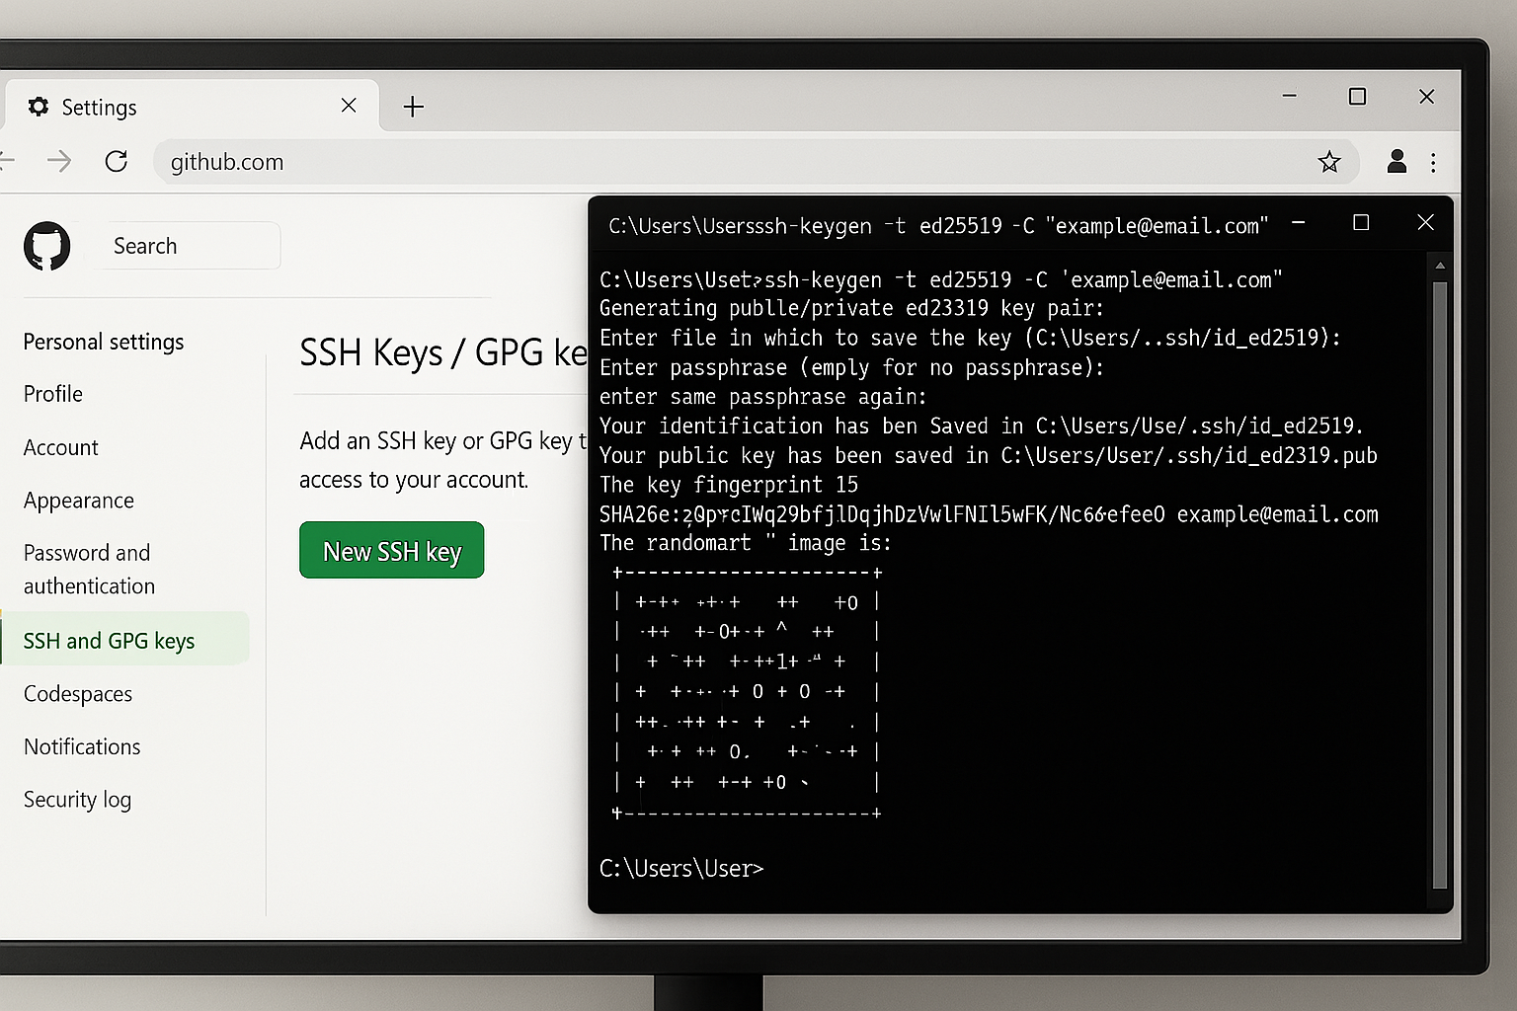Maximize the browser window
The image size is (1517, 1011).
point(1357,97)
